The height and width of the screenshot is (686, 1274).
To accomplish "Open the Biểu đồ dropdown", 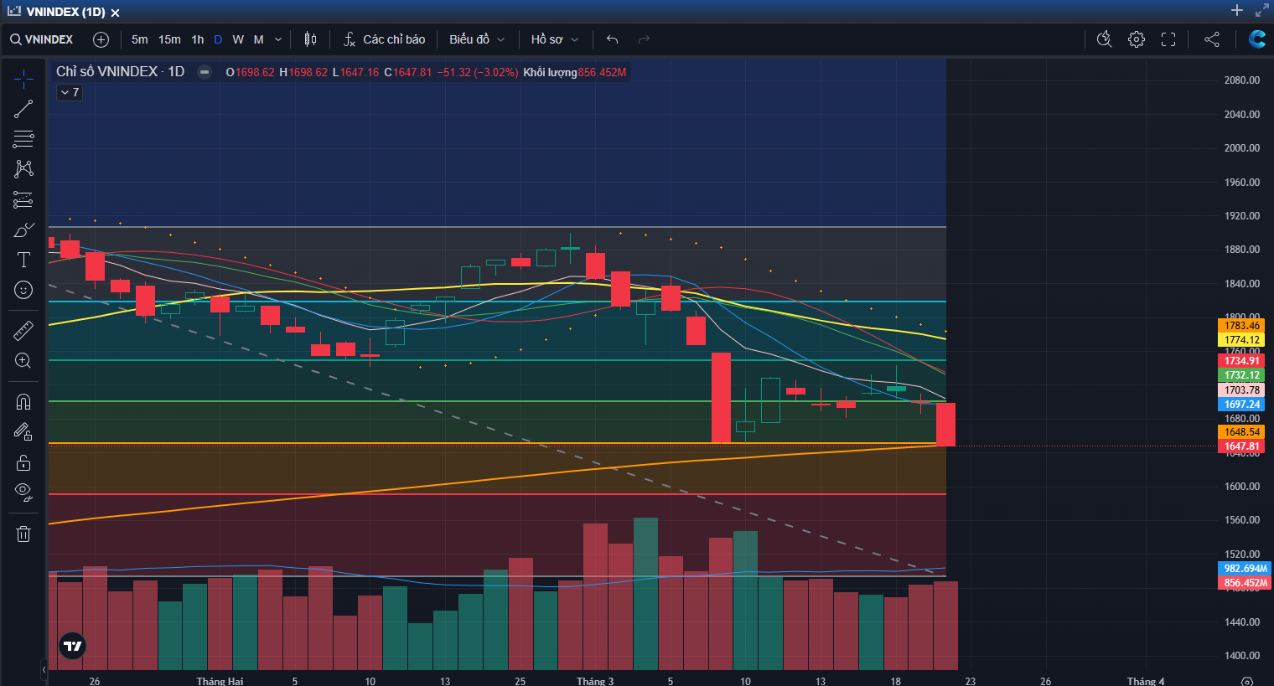I will (x=477, y=39).
